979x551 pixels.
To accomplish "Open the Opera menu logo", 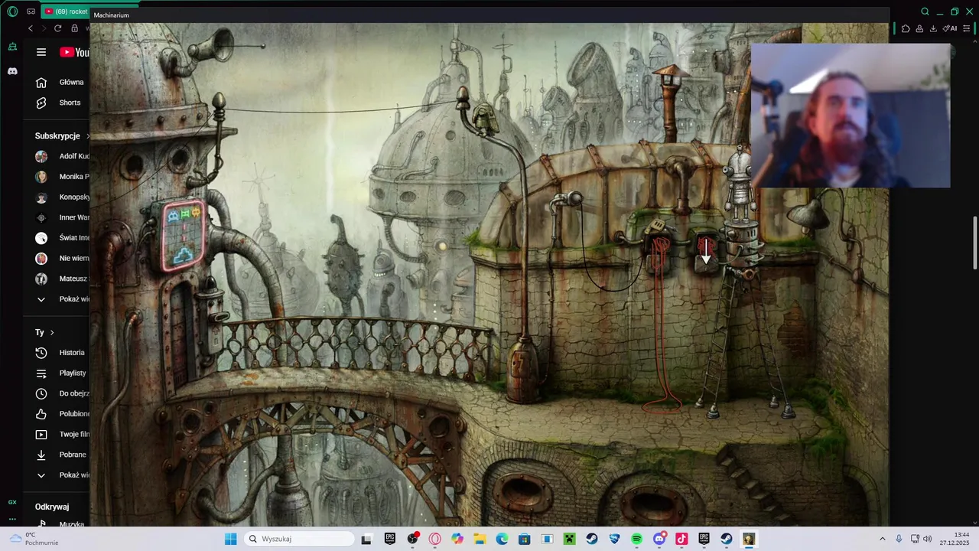I will [x=12, y=11].
